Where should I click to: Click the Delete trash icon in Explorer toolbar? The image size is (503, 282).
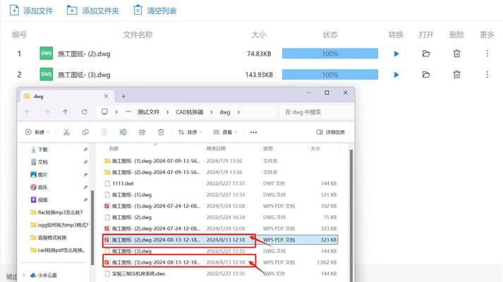161,132
